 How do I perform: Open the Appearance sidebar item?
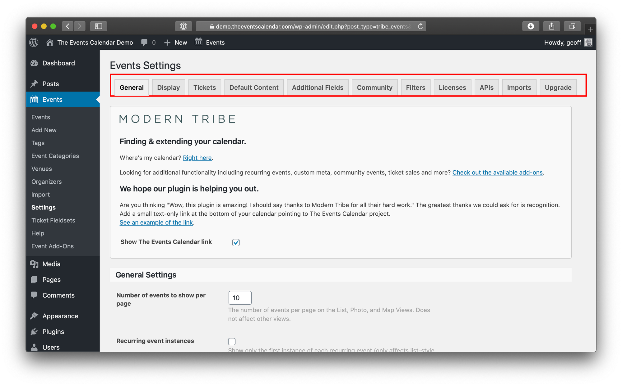coord(60,316)
